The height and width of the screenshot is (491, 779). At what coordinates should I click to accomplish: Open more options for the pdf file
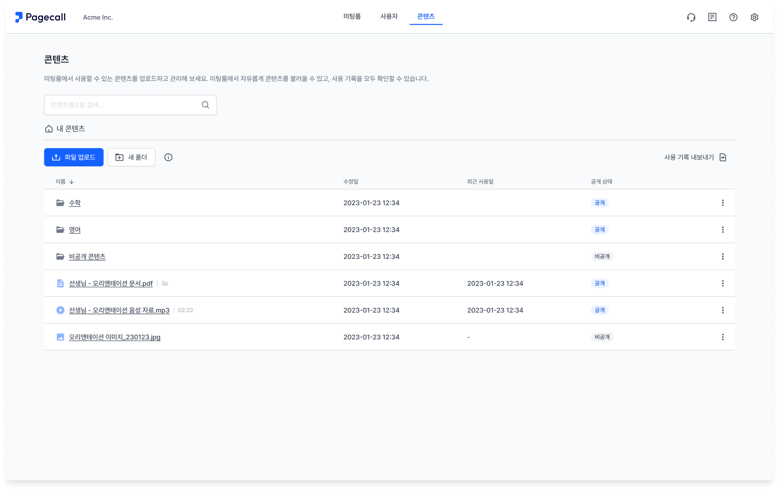[x=723, y=283]
